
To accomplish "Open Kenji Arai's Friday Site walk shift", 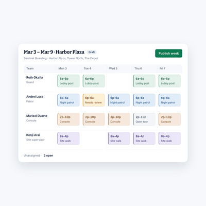I will click(x=169, y=139).
